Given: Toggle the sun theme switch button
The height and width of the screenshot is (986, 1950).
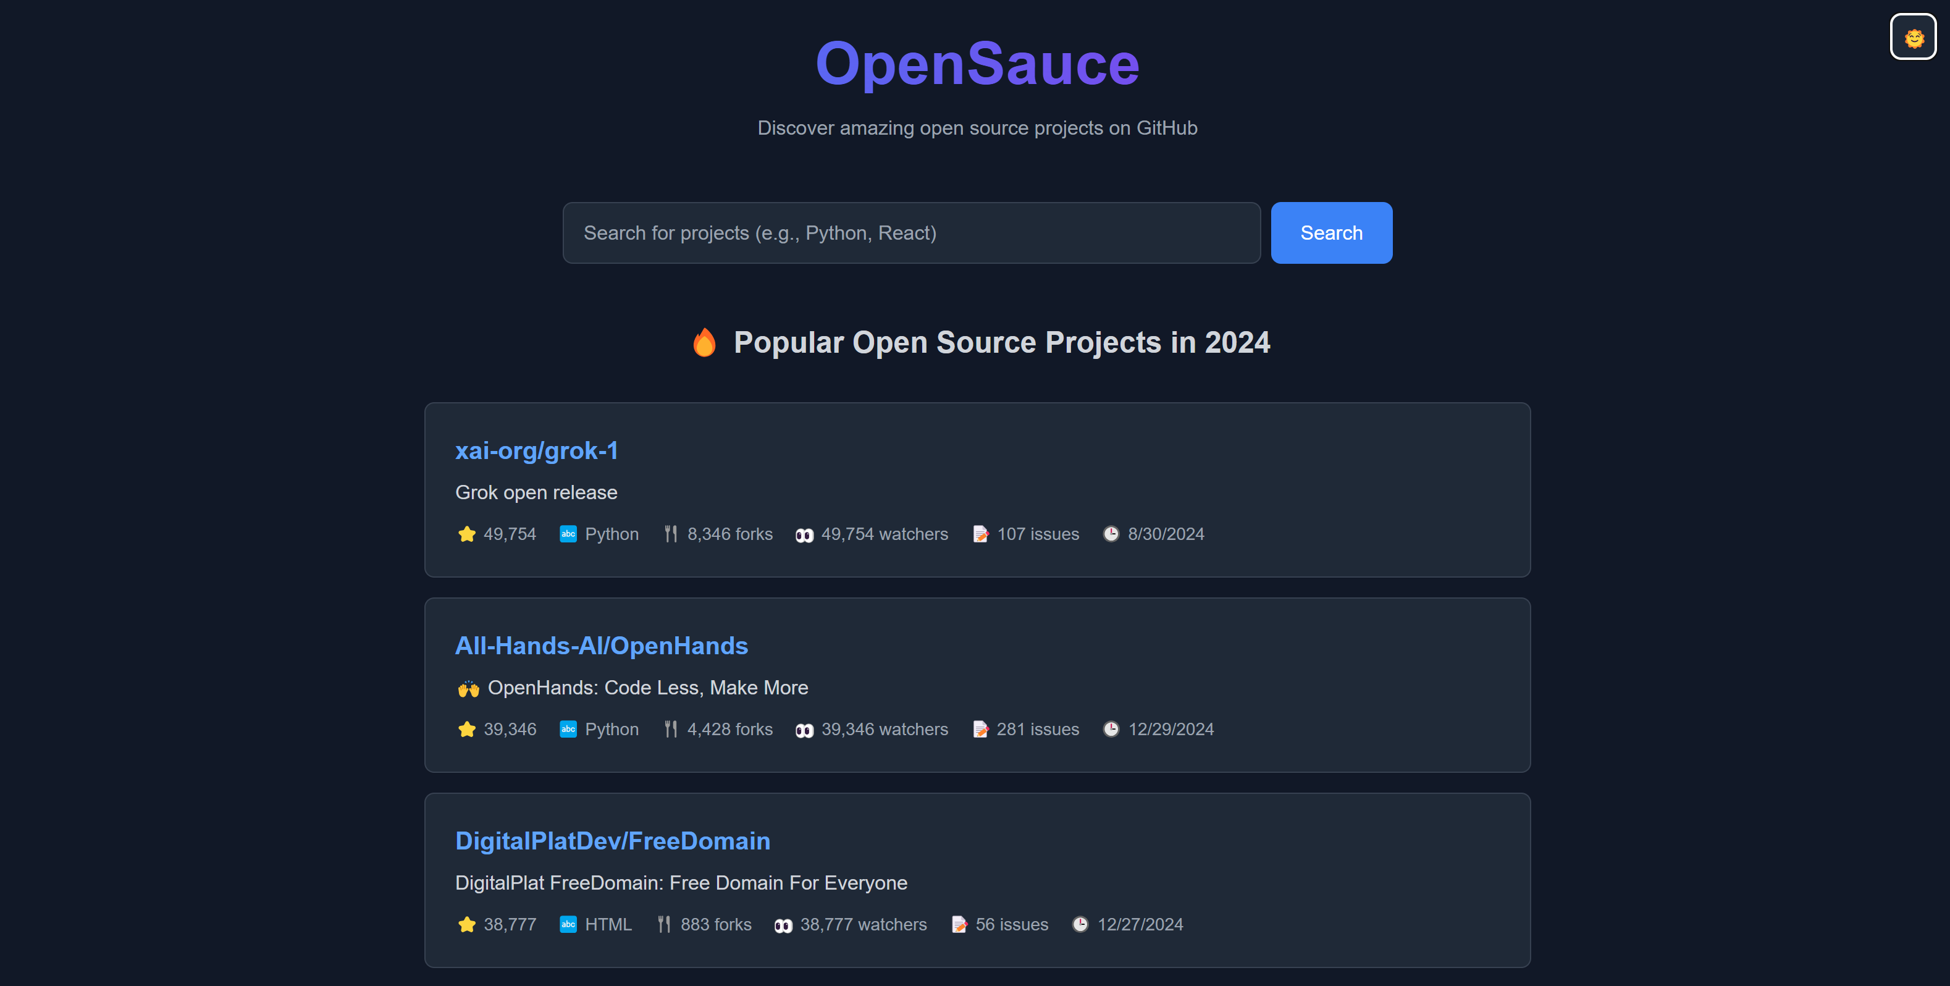Looking at the screenshot, I should 1913,36.
